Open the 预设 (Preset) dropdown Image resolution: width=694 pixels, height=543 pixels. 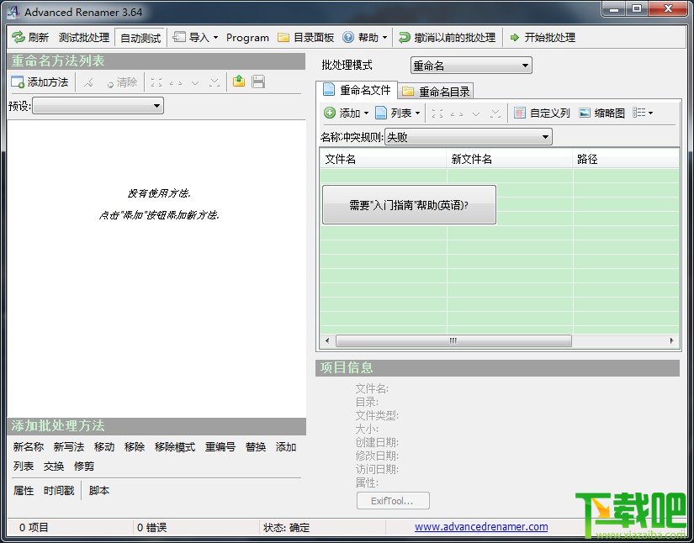[x=98, y=106]
